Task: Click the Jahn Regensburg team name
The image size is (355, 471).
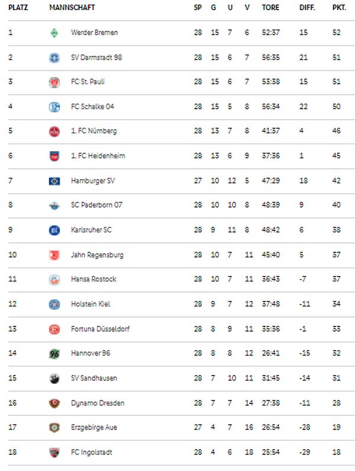Action: (97, 255)
